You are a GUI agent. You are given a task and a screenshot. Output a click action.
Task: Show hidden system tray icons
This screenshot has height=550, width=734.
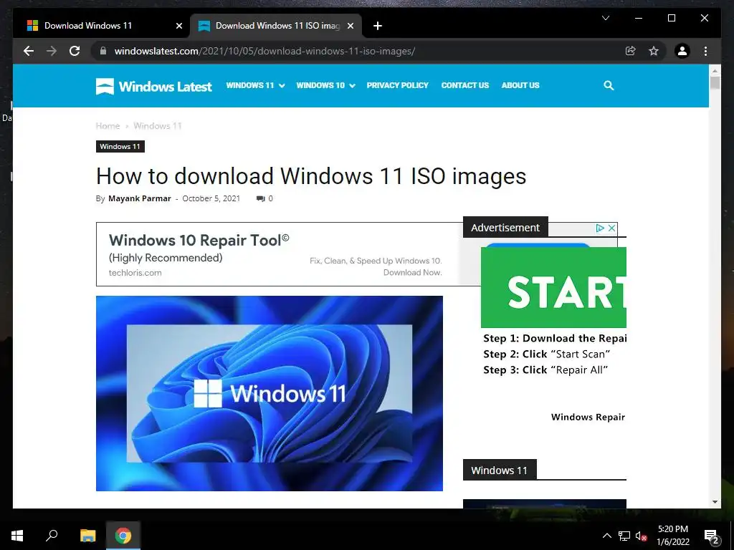pos(606,536)
